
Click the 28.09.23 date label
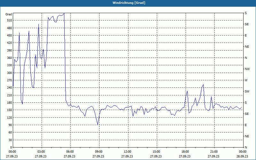tap(242, 156)
